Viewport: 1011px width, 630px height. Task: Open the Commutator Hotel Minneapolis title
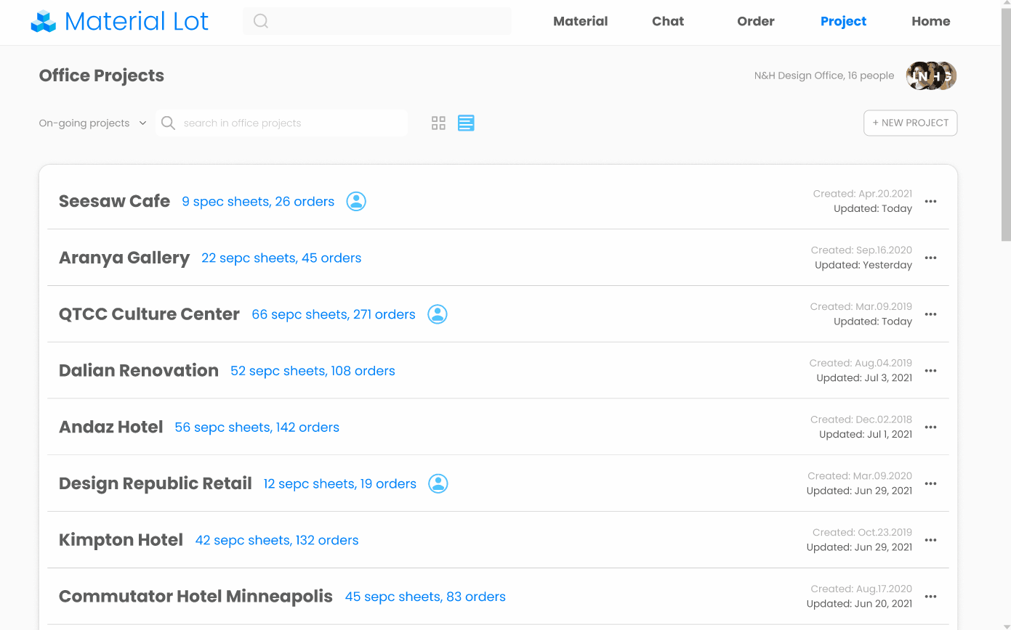(196, 597)
